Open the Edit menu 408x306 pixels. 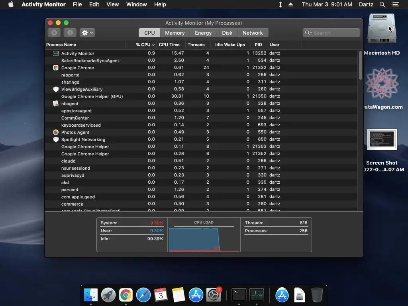pyautogui.click(x=94, y=4)
